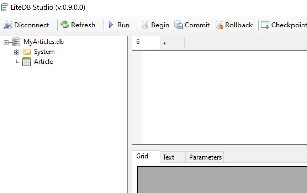
Task: Click the Disconnect plug icon
Action: click(8, 25)
